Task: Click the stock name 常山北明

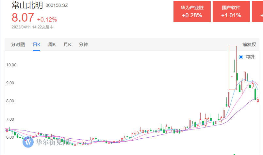Action: click(x=27, y=5)
